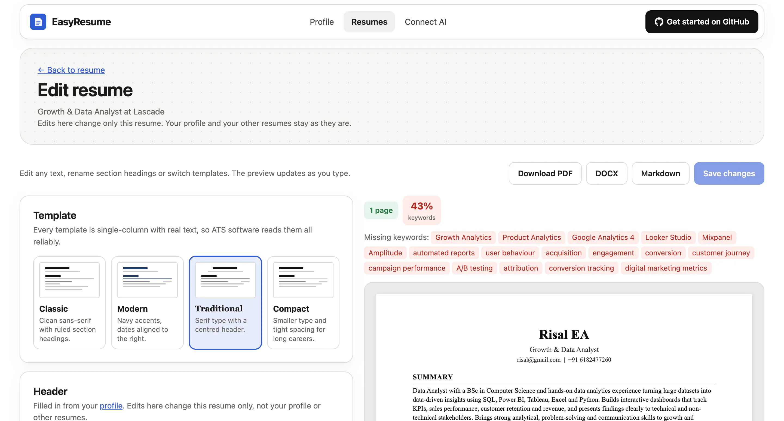Click the Save changes button
The image size is (784, 421).
tap(729, 173)
